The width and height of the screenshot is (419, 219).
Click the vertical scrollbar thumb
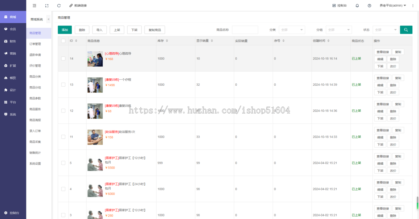click(417, 202)
